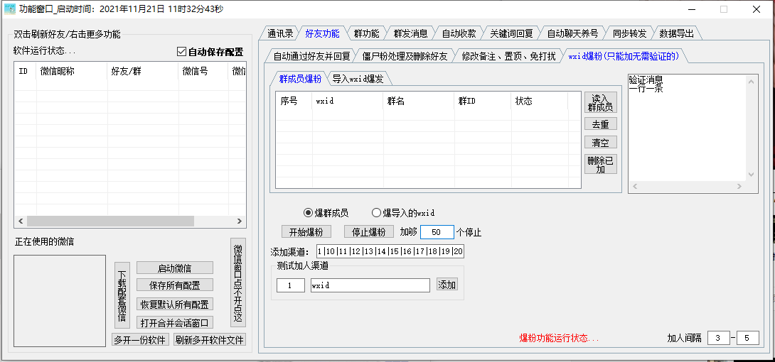Click the vertical 微信窗口点不开点这 button
This screenshot has width=775, height=362.
coord(238,283)
